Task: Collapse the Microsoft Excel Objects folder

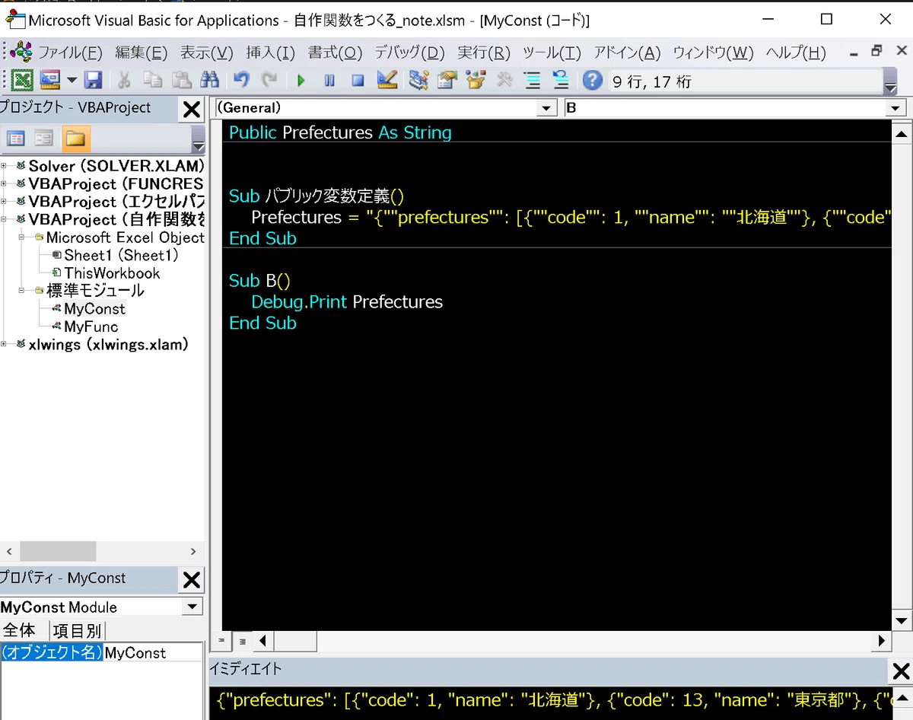Action: pos(23,237)
